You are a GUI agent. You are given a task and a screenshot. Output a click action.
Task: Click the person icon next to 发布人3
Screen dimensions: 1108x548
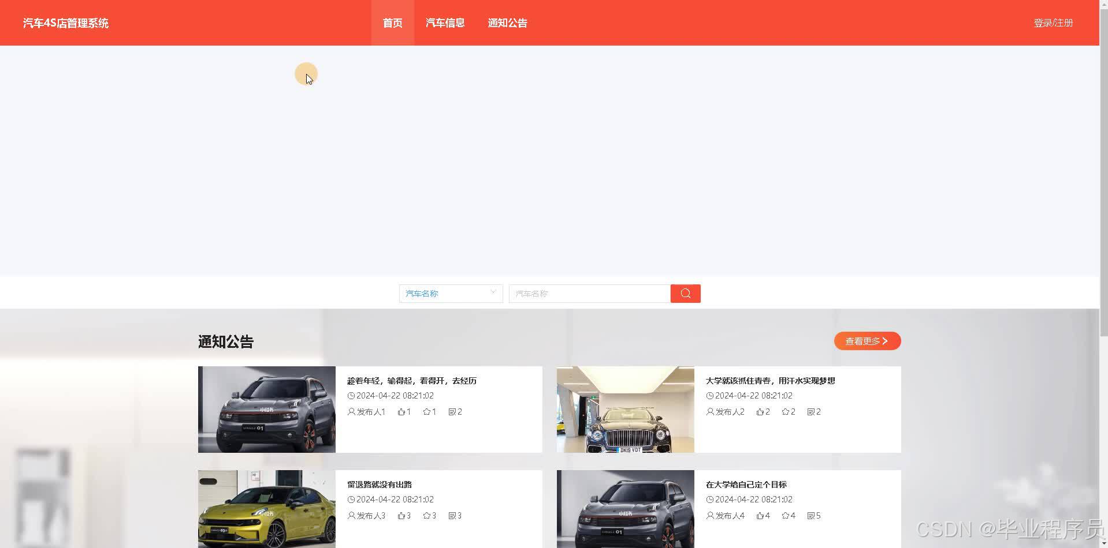click(351, 515)
